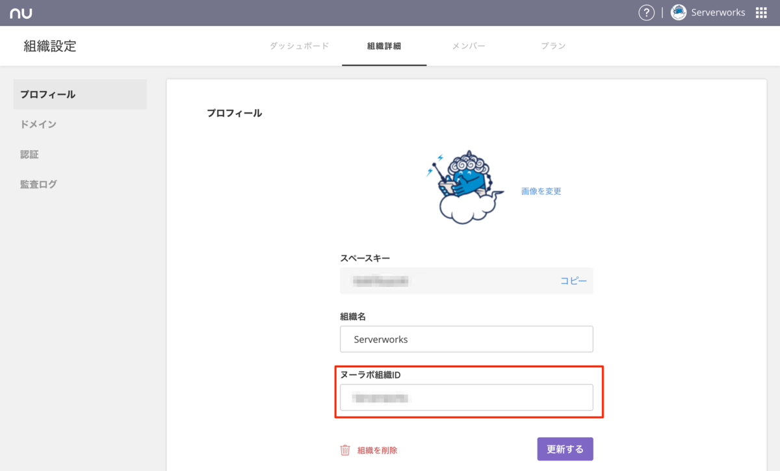
Task: Click the ヌーラボ組織ID input field
Action: tap(466, 397)
